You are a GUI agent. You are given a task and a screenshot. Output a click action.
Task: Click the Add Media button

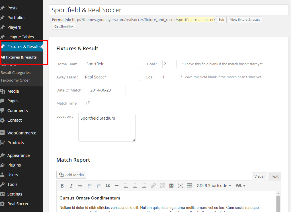click(71, 175)
